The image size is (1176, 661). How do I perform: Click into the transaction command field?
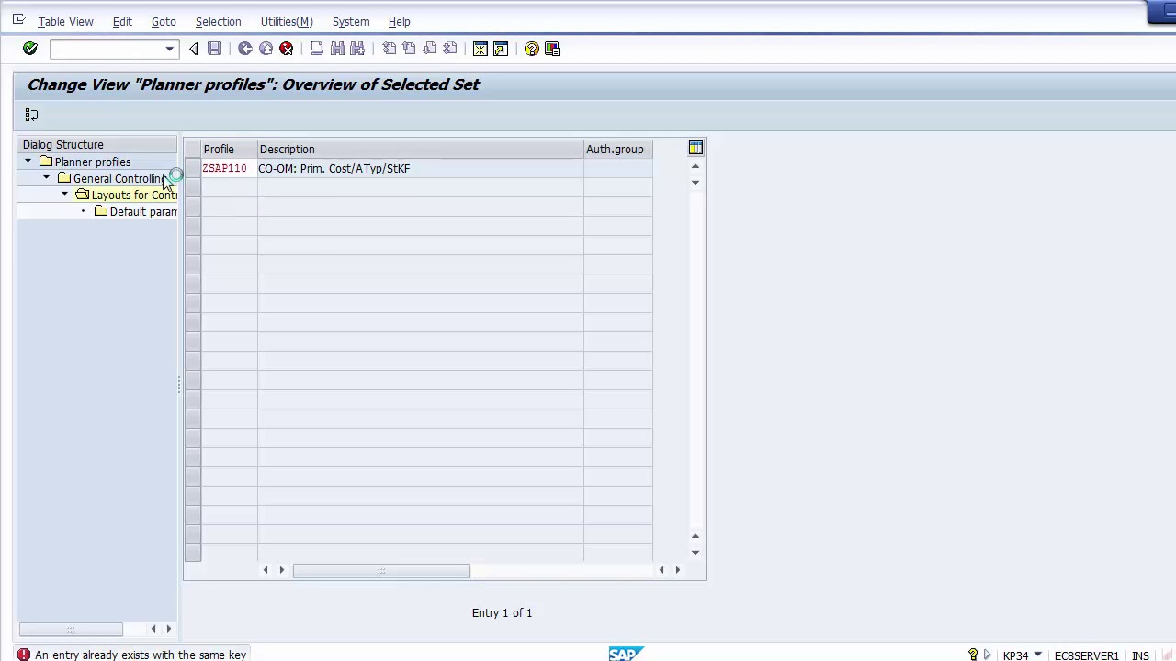(107, 49)
